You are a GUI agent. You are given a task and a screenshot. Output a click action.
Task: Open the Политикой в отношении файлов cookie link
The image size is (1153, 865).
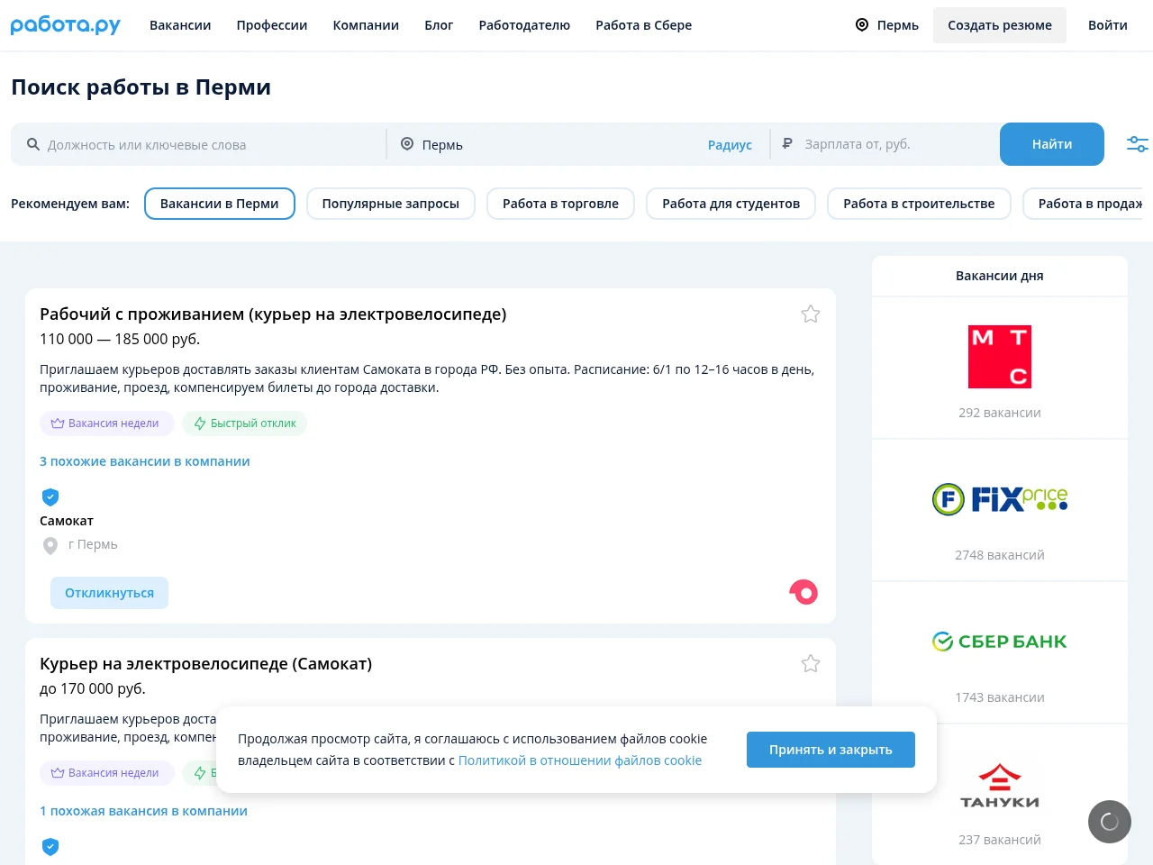(x=580, y=760)
